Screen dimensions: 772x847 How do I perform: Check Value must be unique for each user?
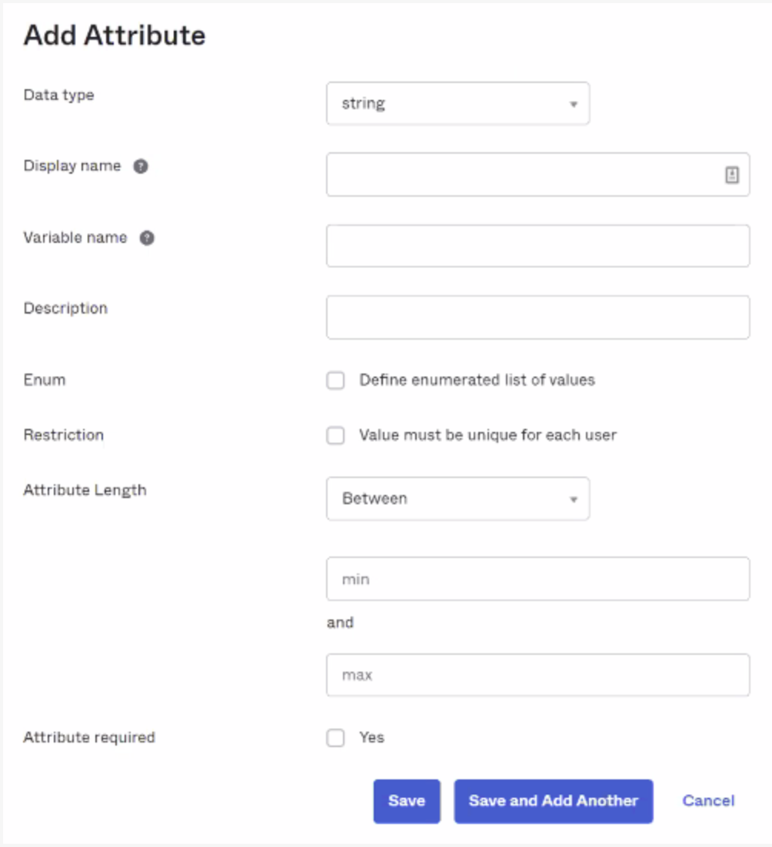tap(335, 435)
